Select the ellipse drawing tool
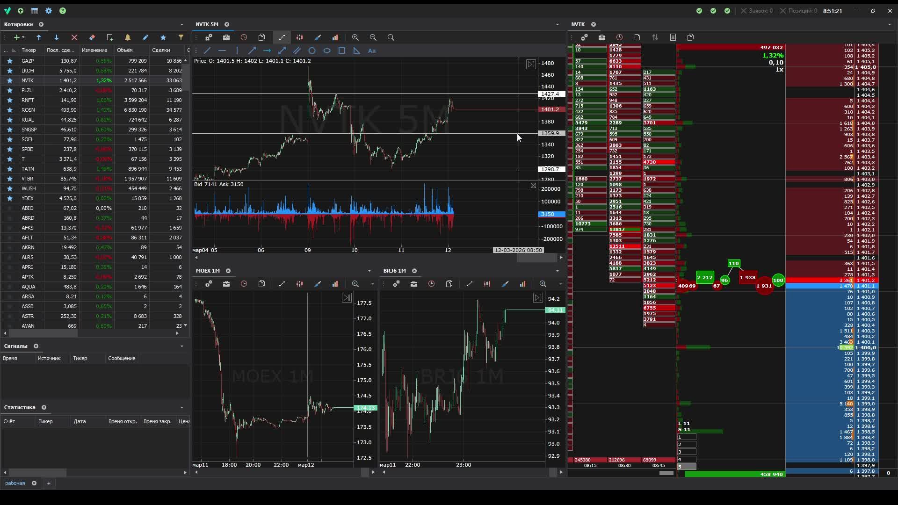Viewport: 898px width, 505px height. 327,50
